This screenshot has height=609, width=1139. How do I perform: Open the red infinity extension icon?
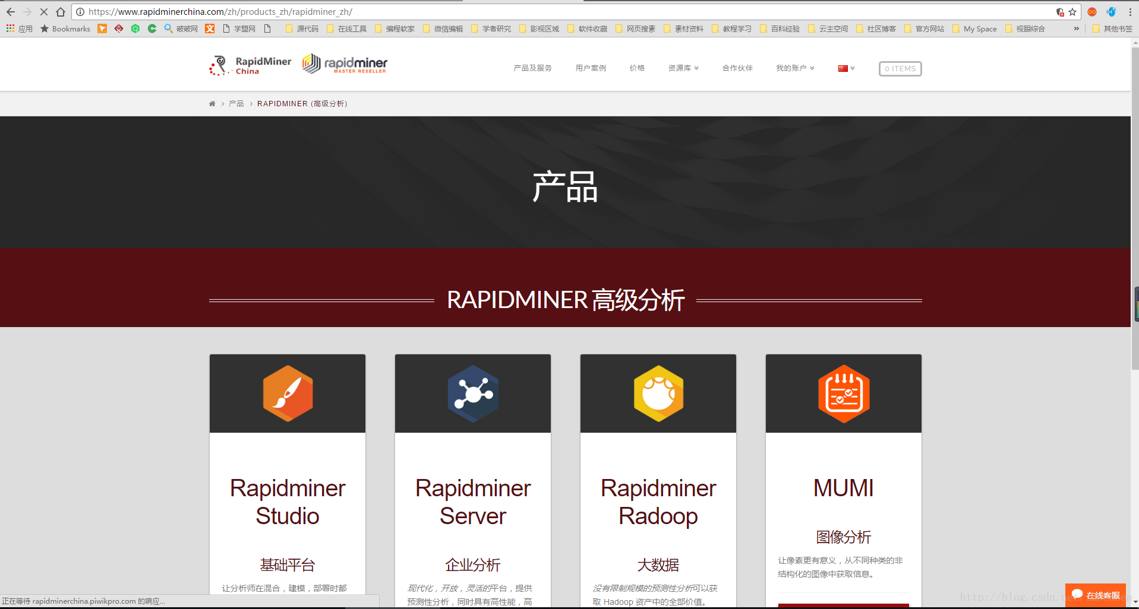point(1092,12)
